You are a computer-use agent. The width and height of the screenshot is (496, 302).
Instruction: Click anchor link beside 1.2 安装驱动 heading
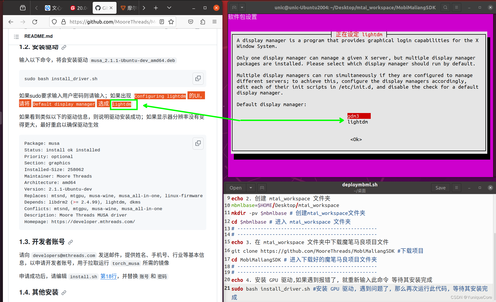point(64,47)
